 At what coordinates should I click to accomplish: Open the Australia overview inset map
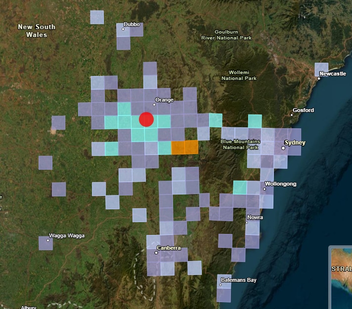click(x=340, y=277)
